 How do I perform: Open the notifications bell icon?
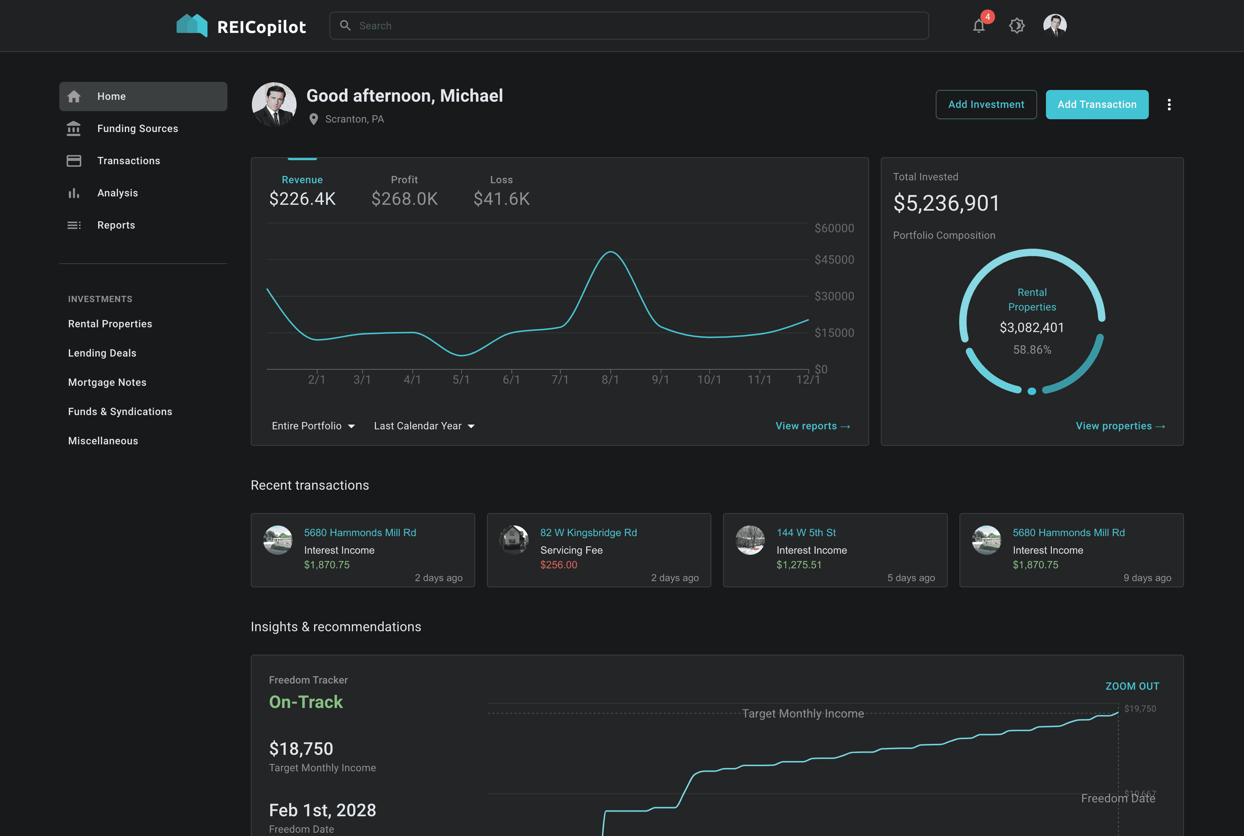point(978,26)
